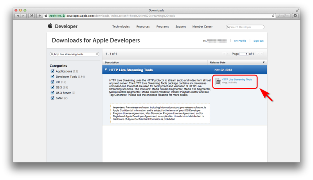Jump to last results page
Viewport: 313px width, 180px height.
point(261,54)
